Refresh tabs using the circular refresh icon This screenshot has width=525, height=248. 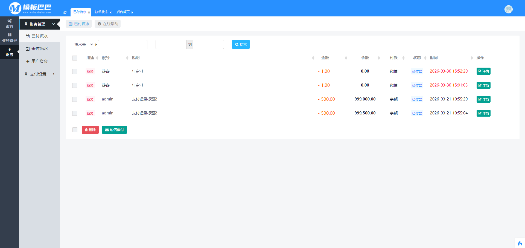(65, 12)
